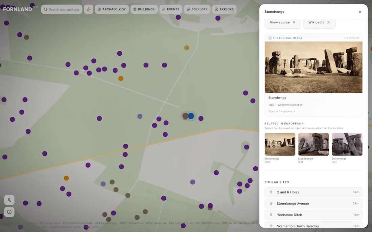372x232 pixels.
Task: Open the Folklore filter
Action: (197, 9)
